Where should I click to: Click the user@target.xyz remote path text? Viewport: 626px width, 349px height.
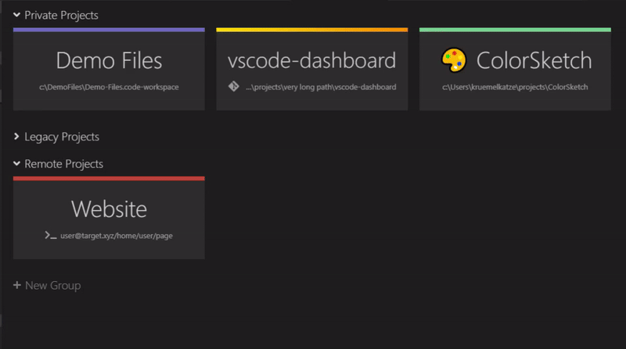(116, 234)
